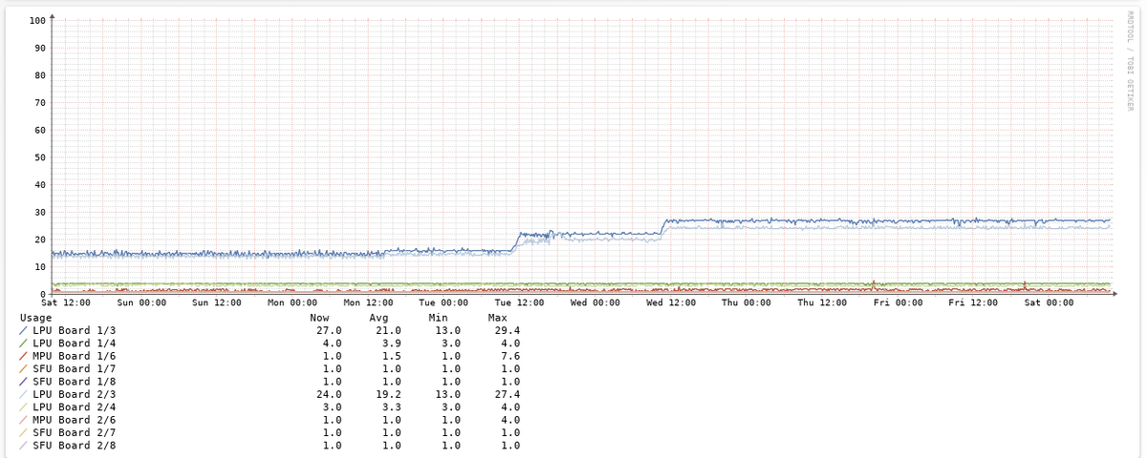Click the "Tue 00:00" time axis label

[443, 302]
